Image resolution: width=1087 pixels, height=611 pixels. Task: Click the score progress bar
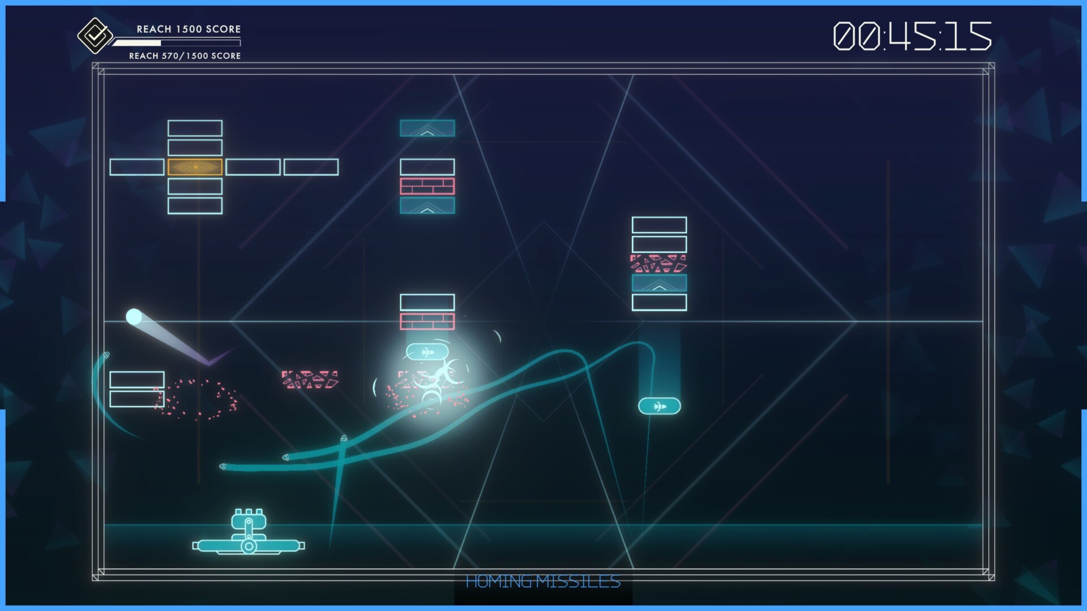(x=176, y=42)
